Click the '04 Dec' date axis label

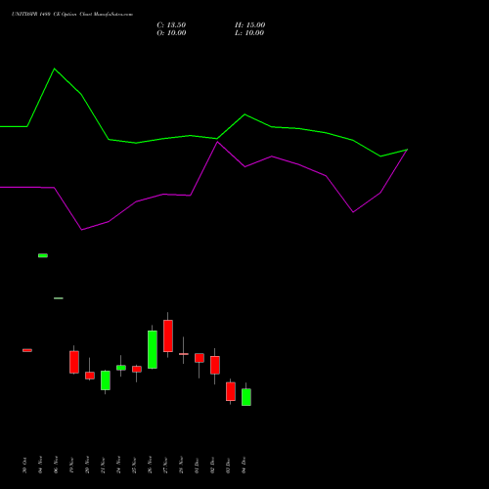tap(244, 466)
